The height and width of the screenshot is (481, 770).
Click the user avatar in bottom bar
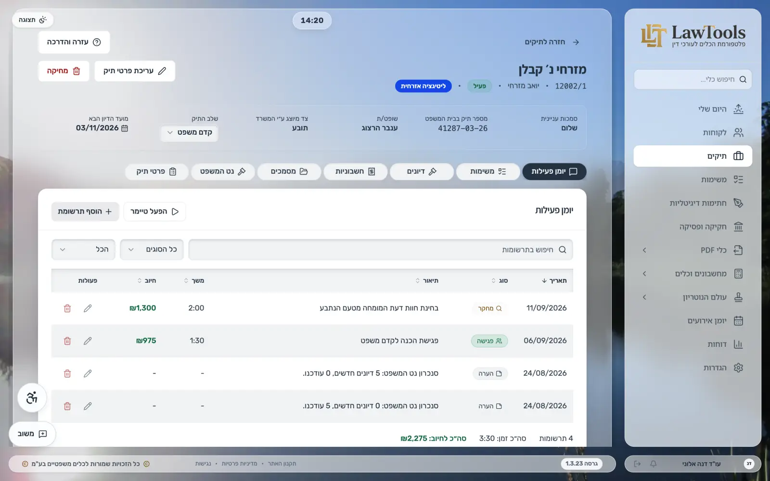749,464
